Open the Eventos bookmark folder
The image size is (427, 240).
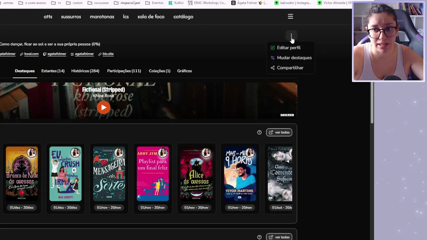coord(154,3)
